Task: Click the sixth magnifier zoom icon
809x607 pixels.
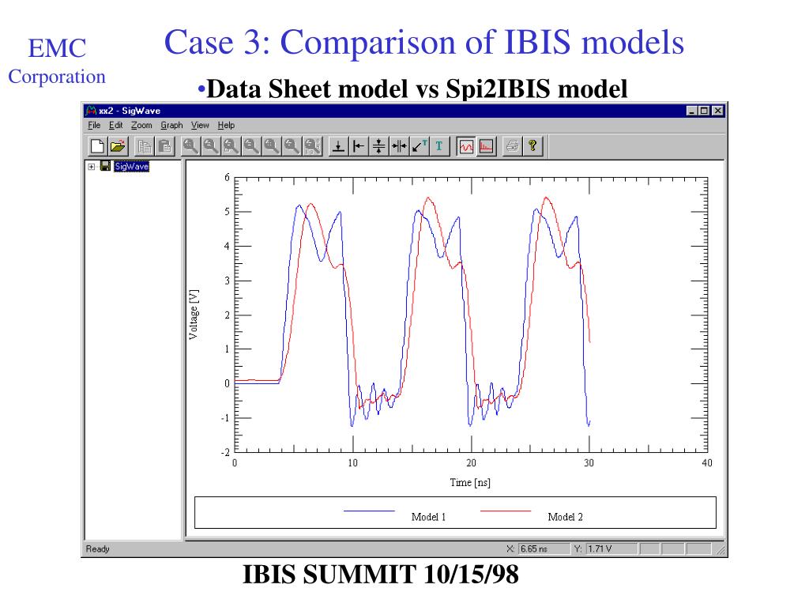Action: click(x=292, y=146)
